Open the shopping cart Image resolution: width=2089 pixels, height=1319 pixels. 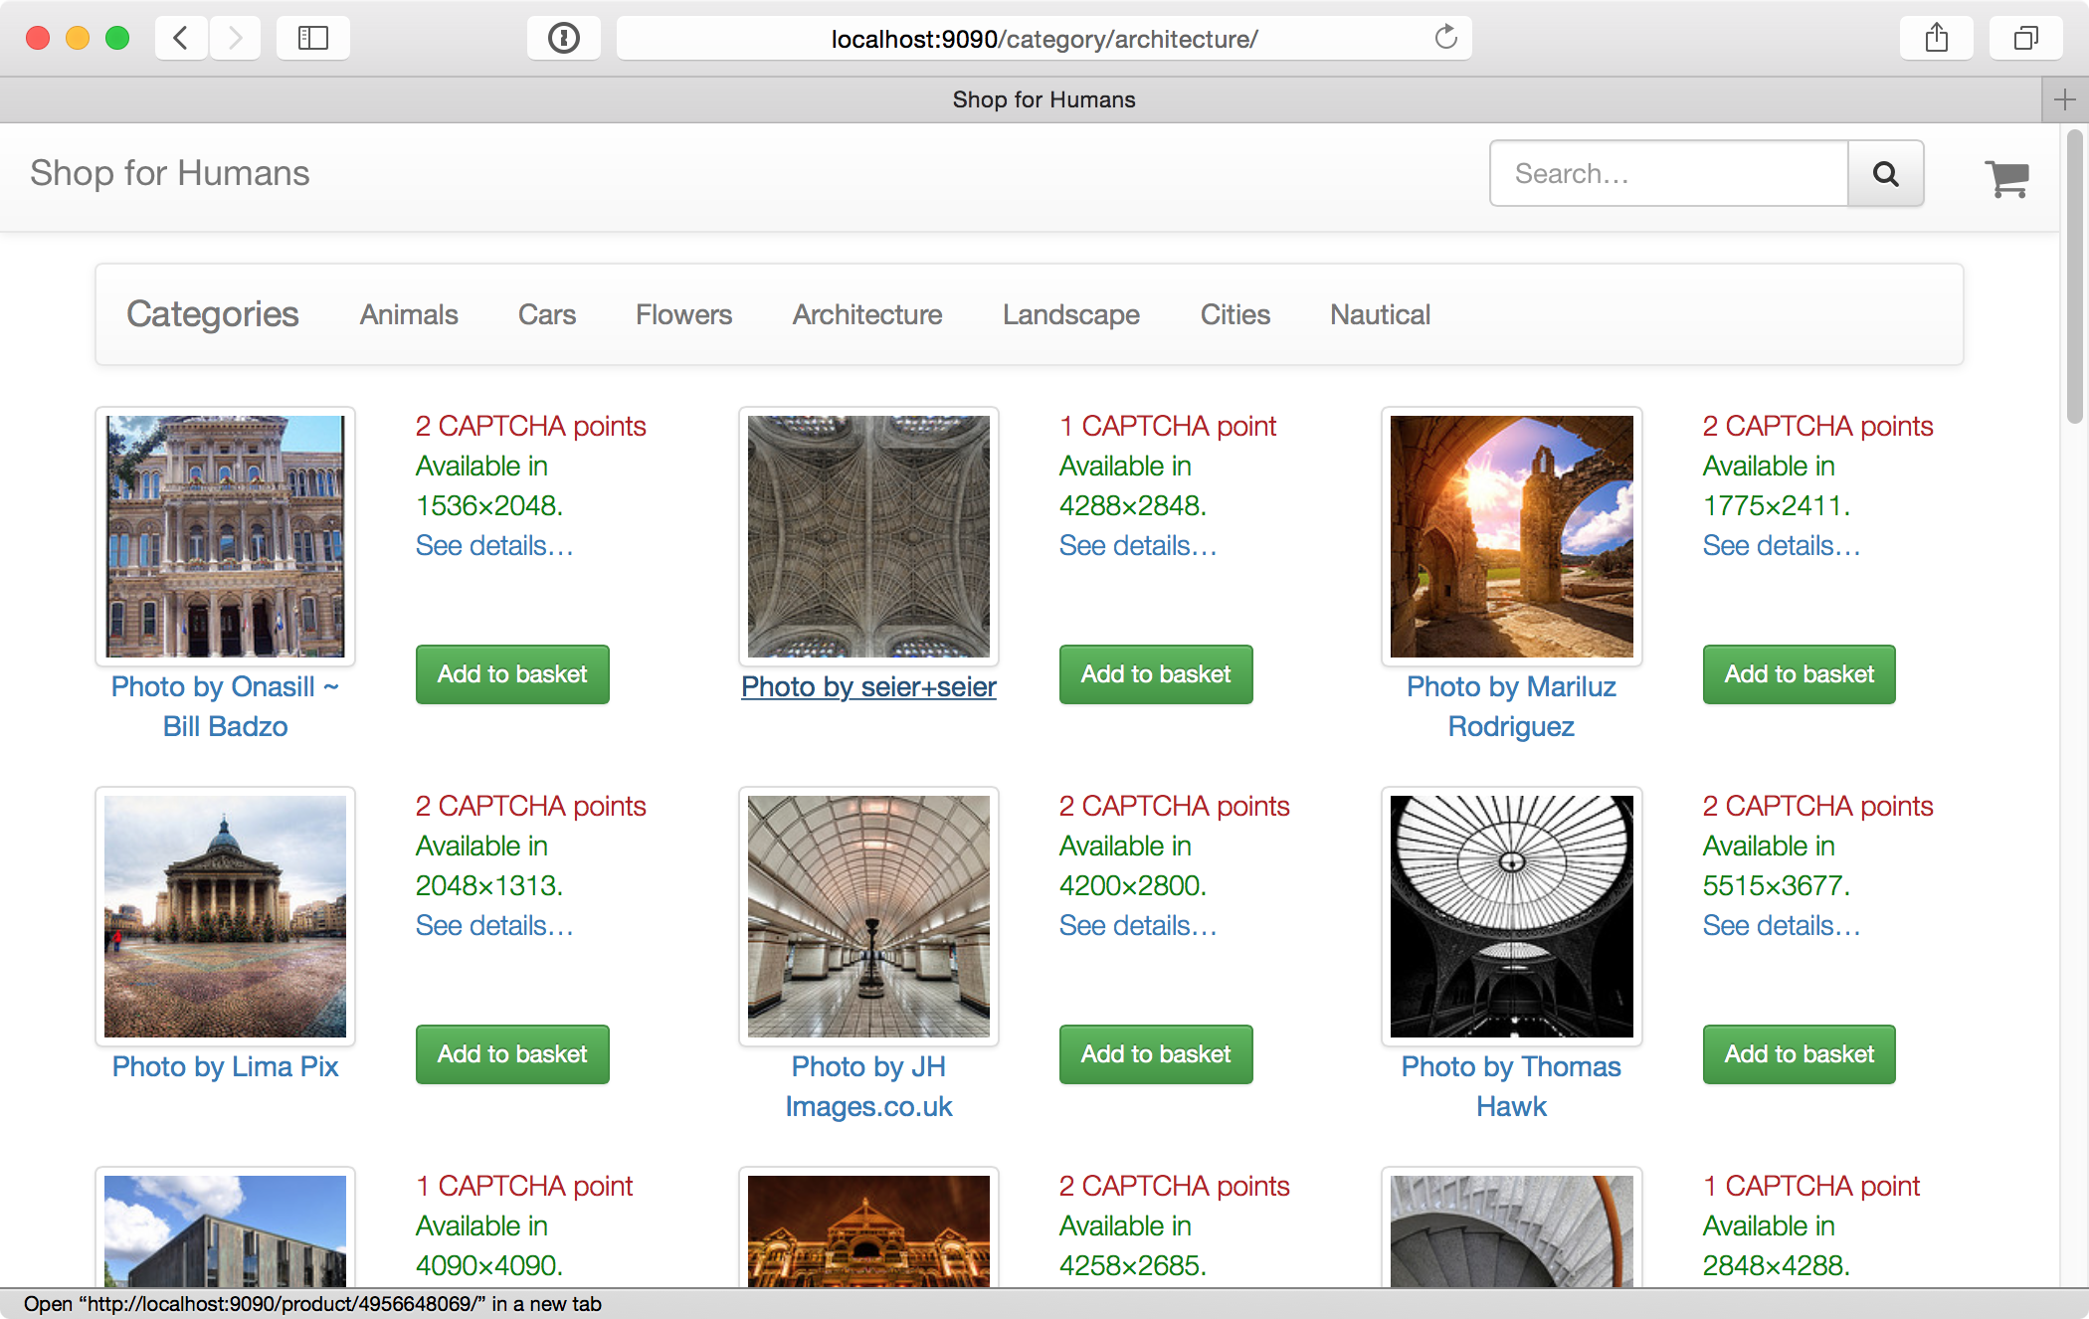click(x=2006, y=177)
